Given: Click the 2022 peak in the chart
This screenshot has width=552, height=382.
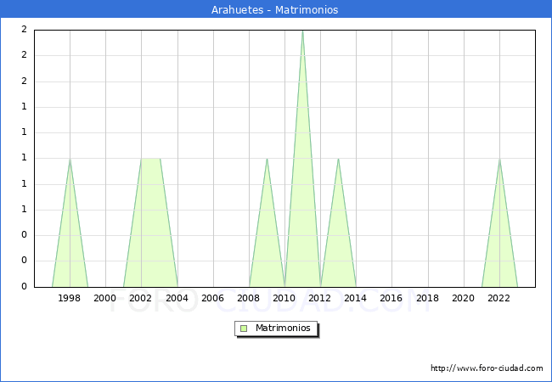Looking at the screenshot, I should click(x=499, y=161).
